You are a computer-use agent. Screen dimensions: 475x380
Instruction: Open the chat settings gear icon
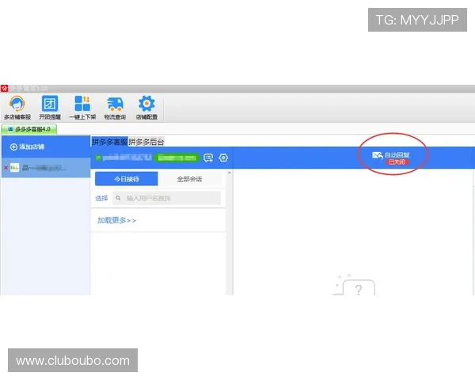tap(223, 158)
